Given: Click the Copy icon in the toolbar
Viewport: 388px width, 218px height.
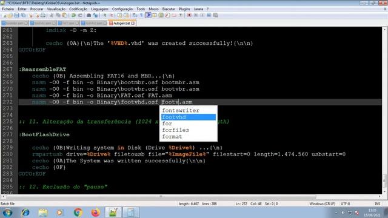Looking at the screenshot, I should tap(58, 15).
